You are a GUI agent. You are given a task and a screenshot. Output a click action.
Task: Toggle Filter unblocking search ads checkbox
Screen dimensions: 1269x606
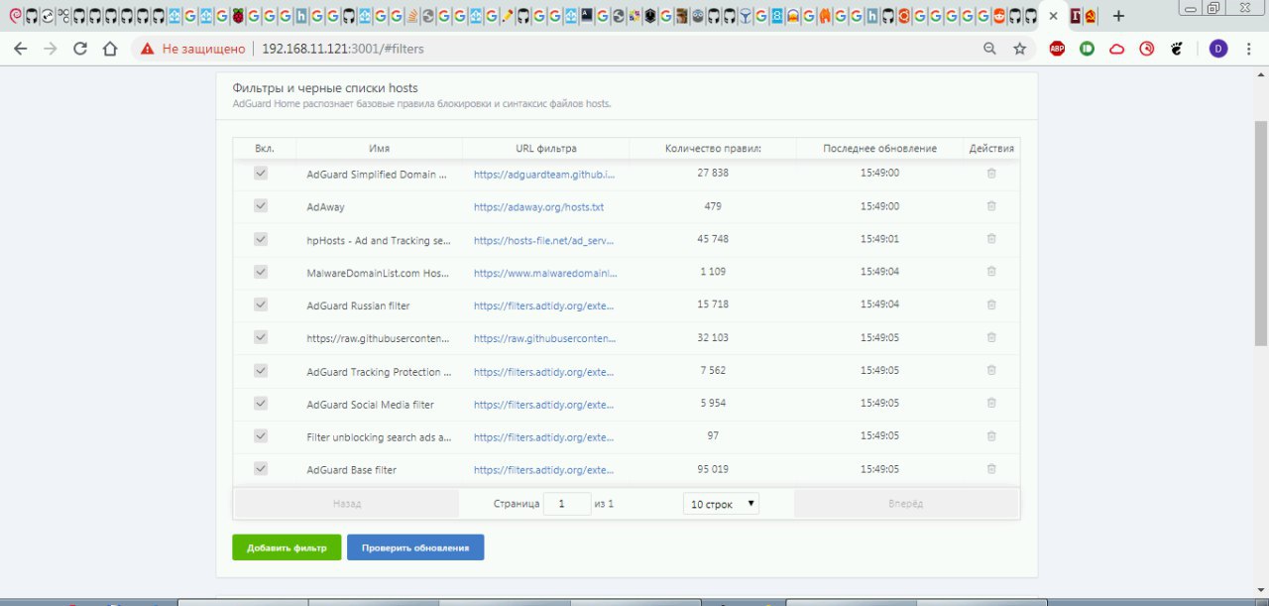pos(261,435)
